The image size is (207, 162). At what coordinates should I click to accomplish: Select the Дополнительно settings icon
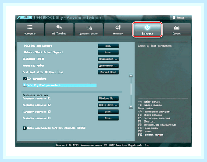click(x=89, y=28)
